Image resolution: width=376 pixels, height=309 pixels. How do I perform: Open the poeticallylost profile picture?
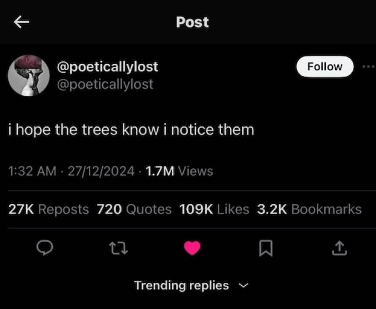28,75
